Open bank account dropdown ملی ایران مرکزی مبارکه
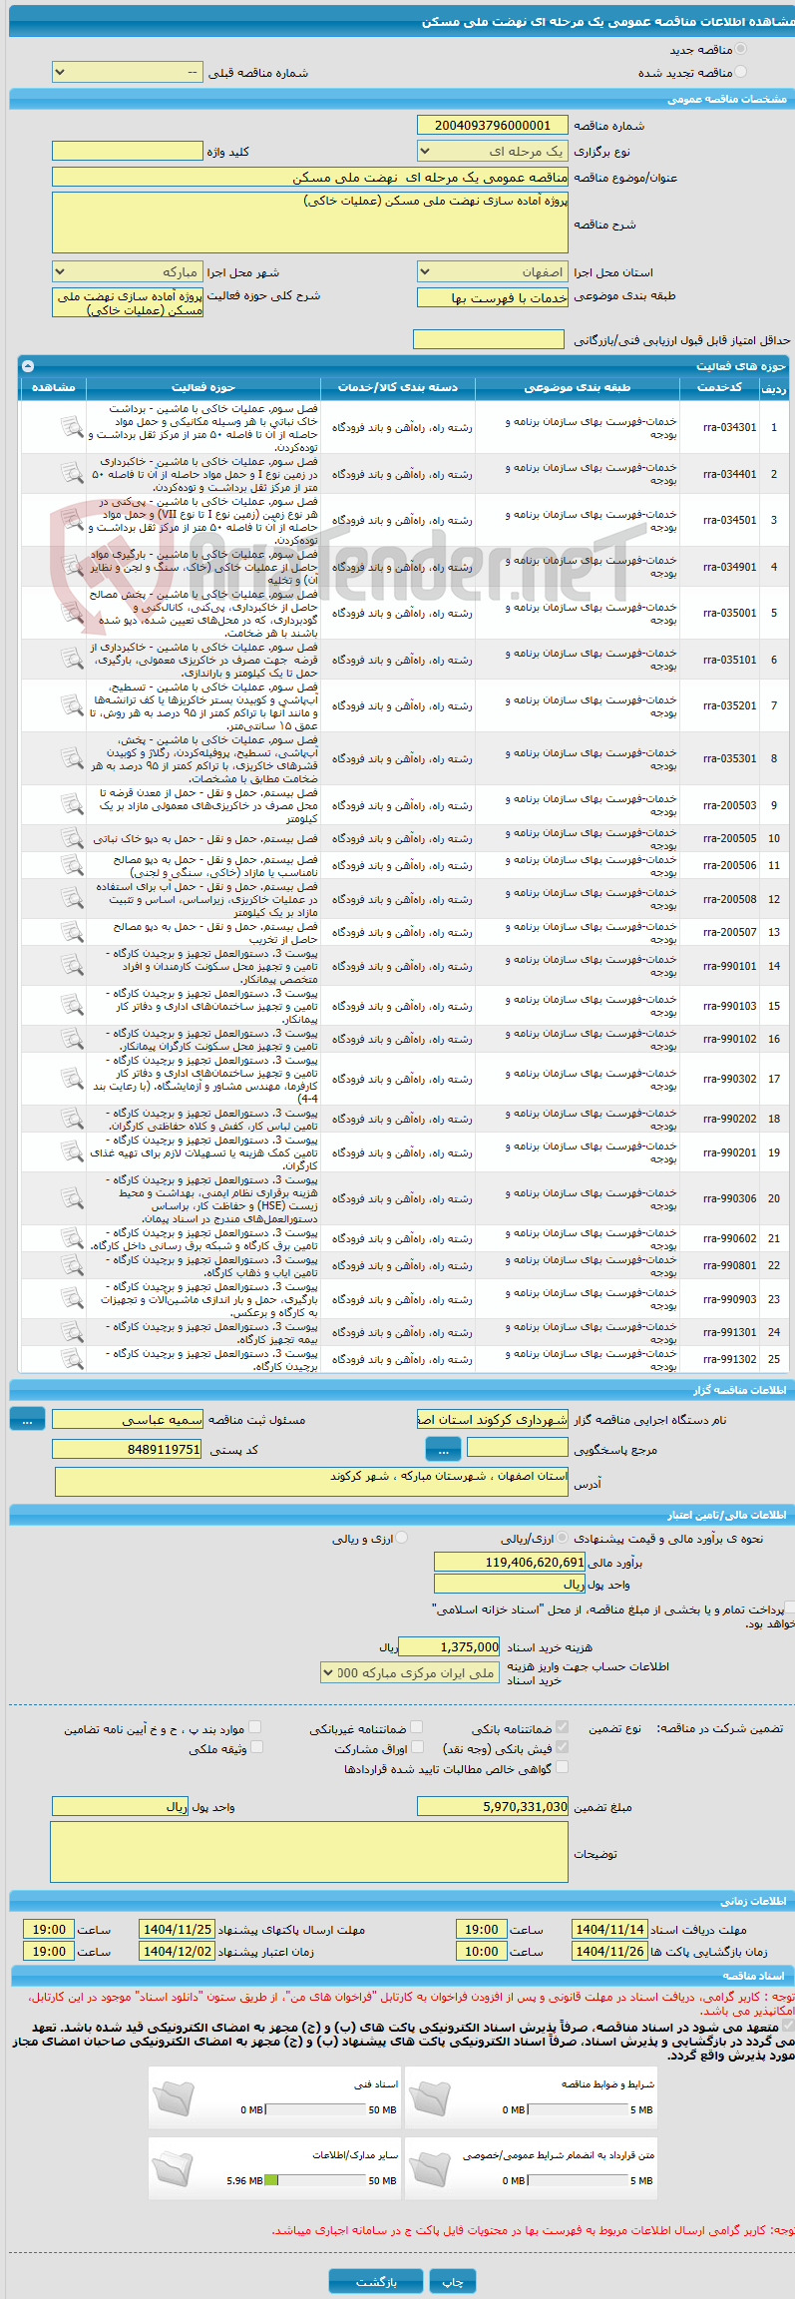Screen dimensions: 795x2299 point(410,1672)
